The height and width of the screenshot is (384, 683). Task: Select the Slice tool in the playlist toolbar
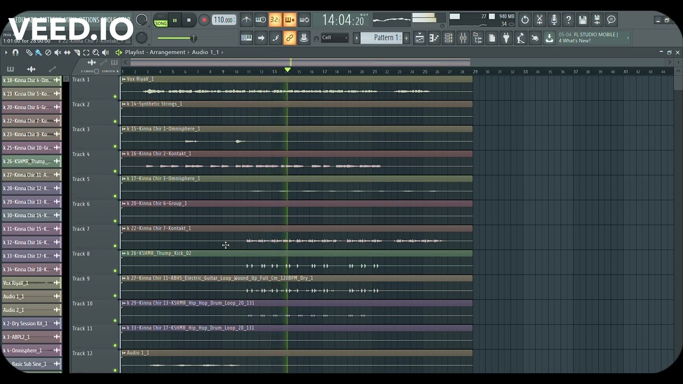[77, 52]
